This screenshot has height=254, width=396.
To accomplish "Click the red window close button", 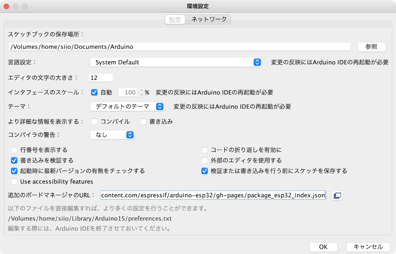I will click(x=7, y=7).
